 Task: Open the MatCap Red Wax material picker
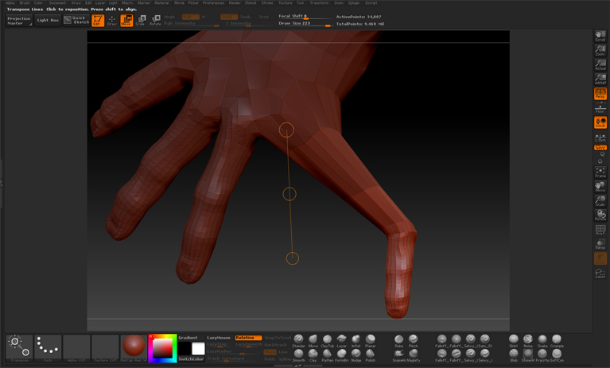[x=134, y=348]
